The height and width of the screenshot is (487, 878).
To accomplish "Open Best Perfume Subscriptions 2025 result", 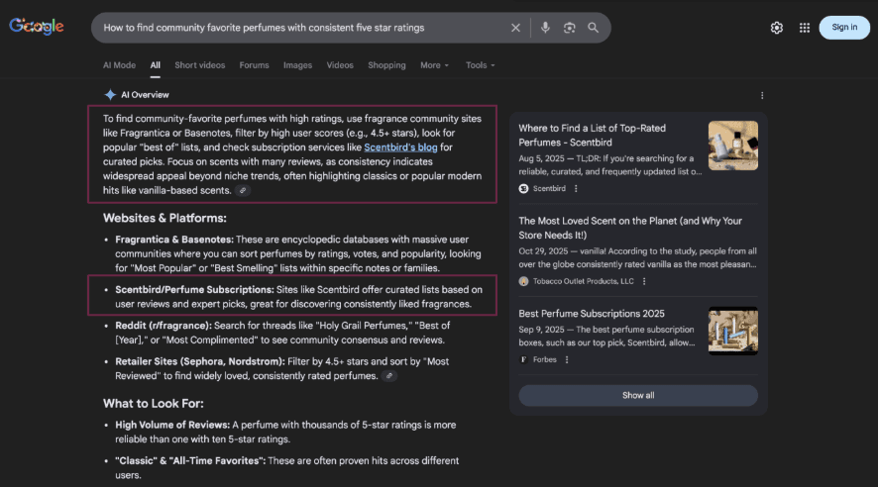I will pos(592,314).
